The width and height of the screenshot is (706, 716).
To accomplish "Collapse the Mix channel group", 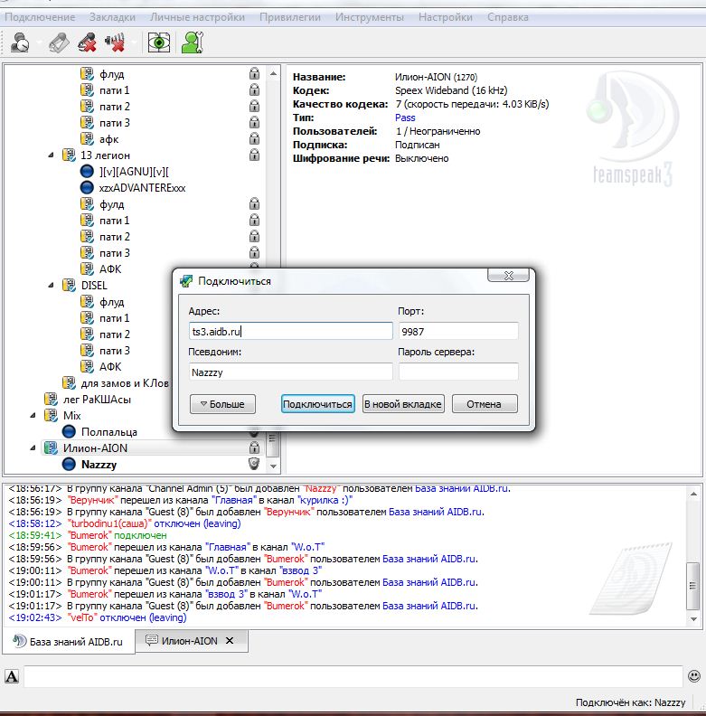I will pos(33,416).
